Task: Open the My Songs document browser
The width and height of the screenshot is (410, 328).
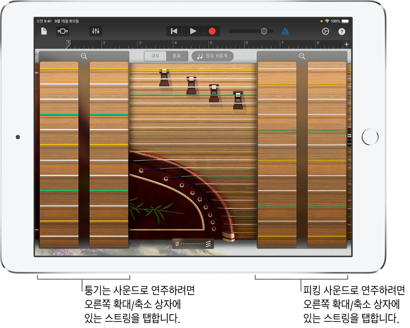Action: click(44, 32)
